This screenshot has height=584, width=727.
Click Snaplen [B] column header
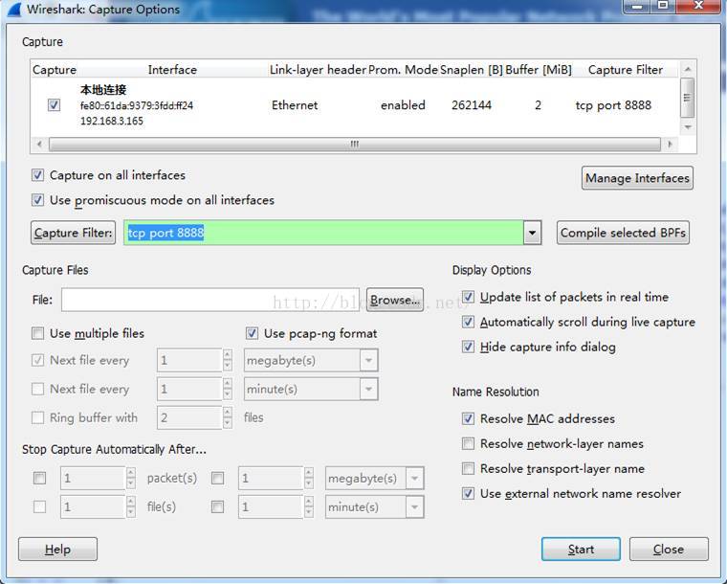tap(471, 70)
